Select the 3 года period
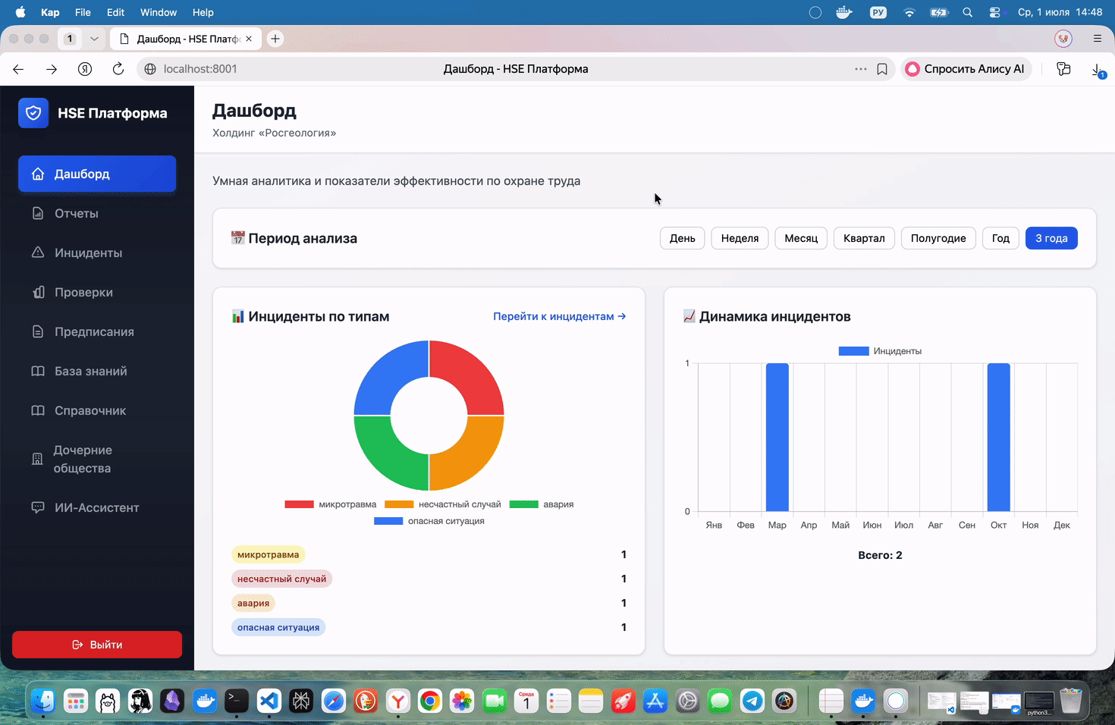This screenshot has height=725, width=1115. 1051,238
